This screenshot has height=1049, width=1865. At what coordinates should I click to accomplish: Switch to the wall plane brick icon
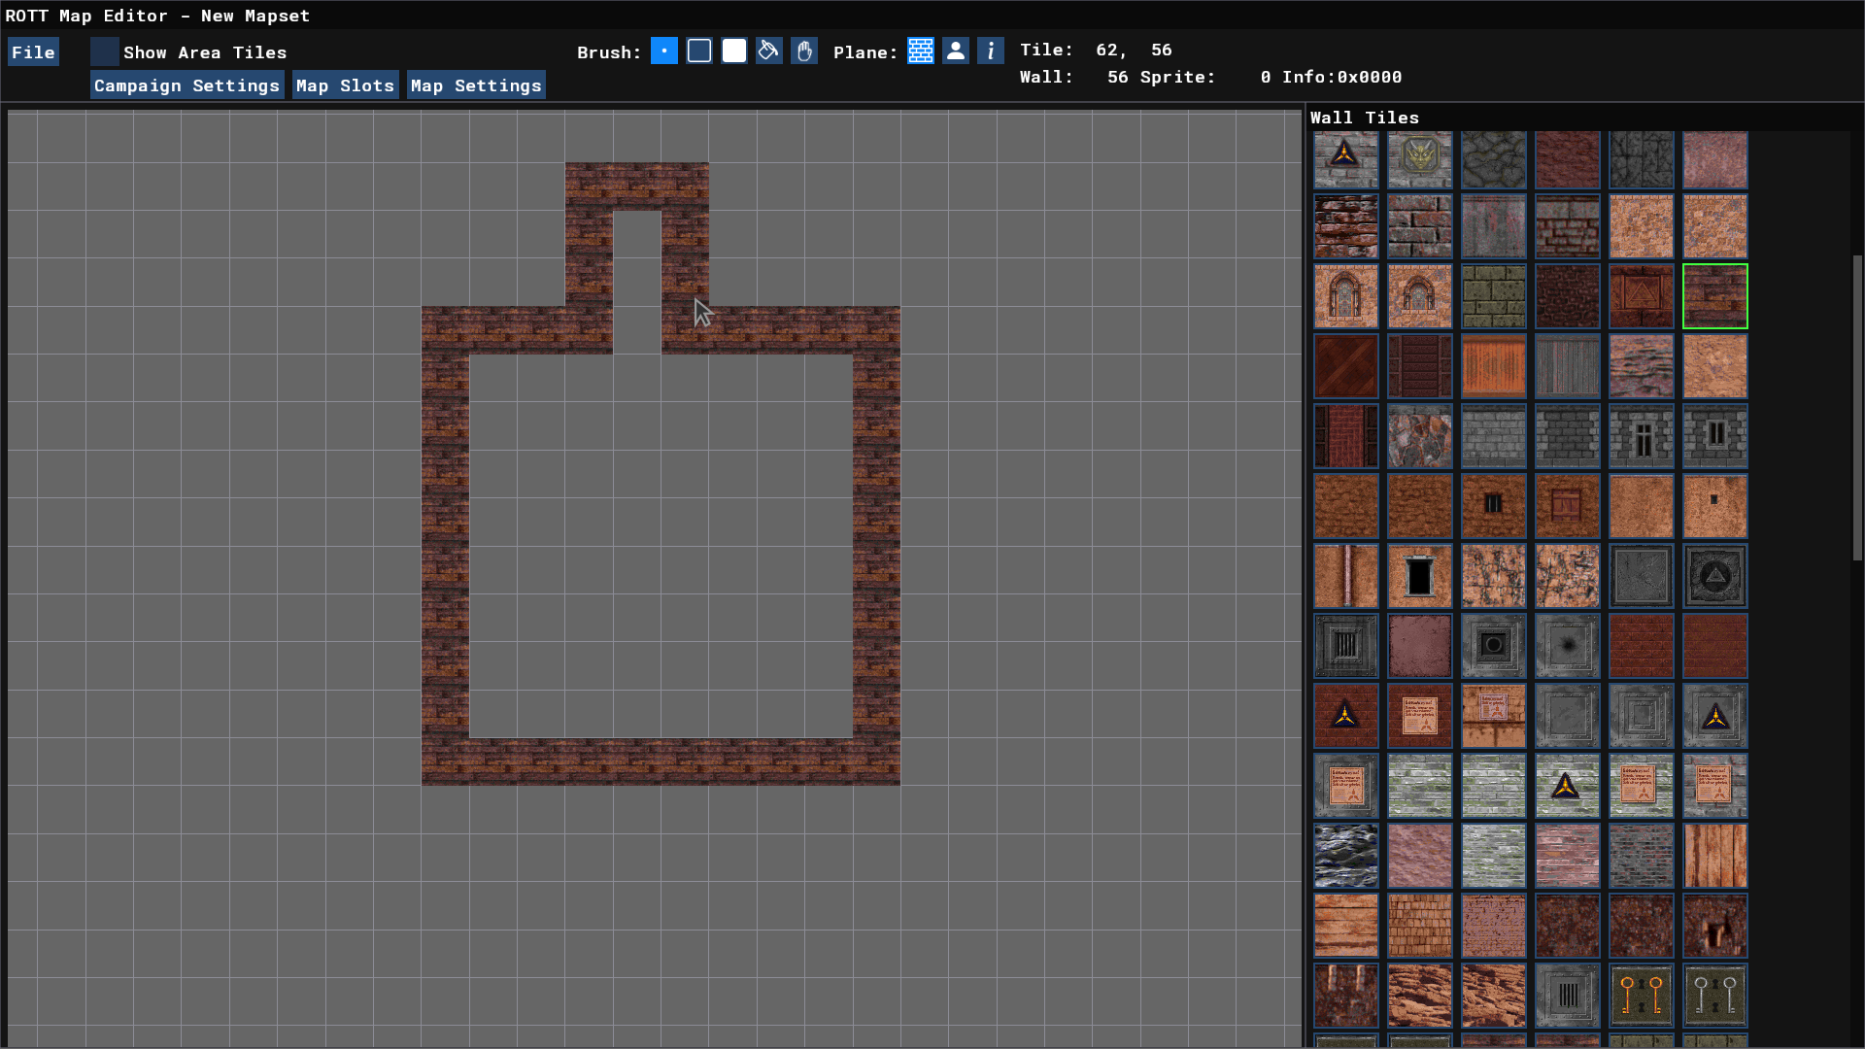(x=921, y=51)
